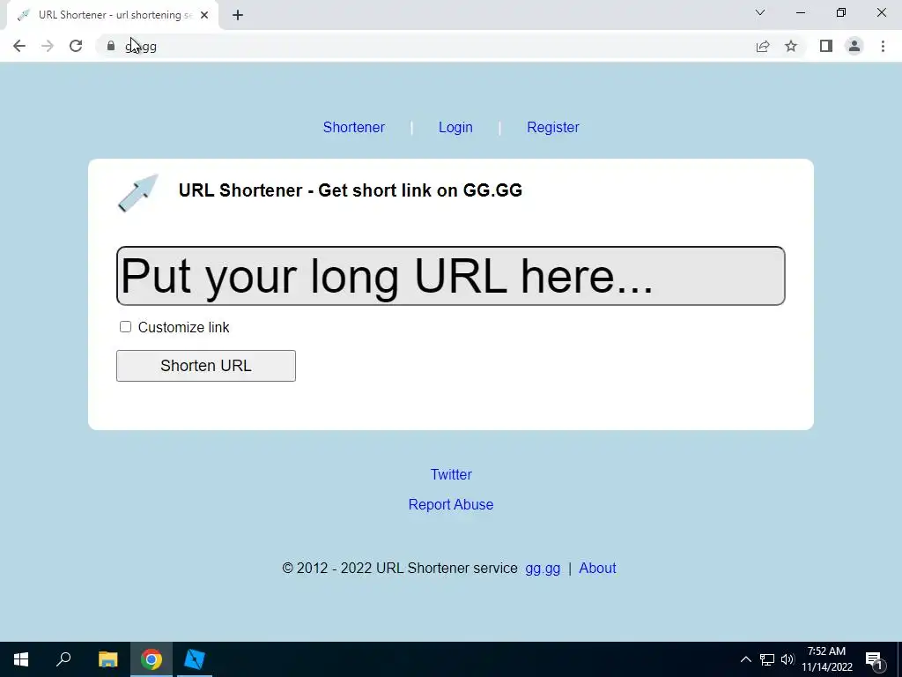Open the taskbar search magnifier
The image size is (902, 677).
pyautogui.click(x=63, y=659)
